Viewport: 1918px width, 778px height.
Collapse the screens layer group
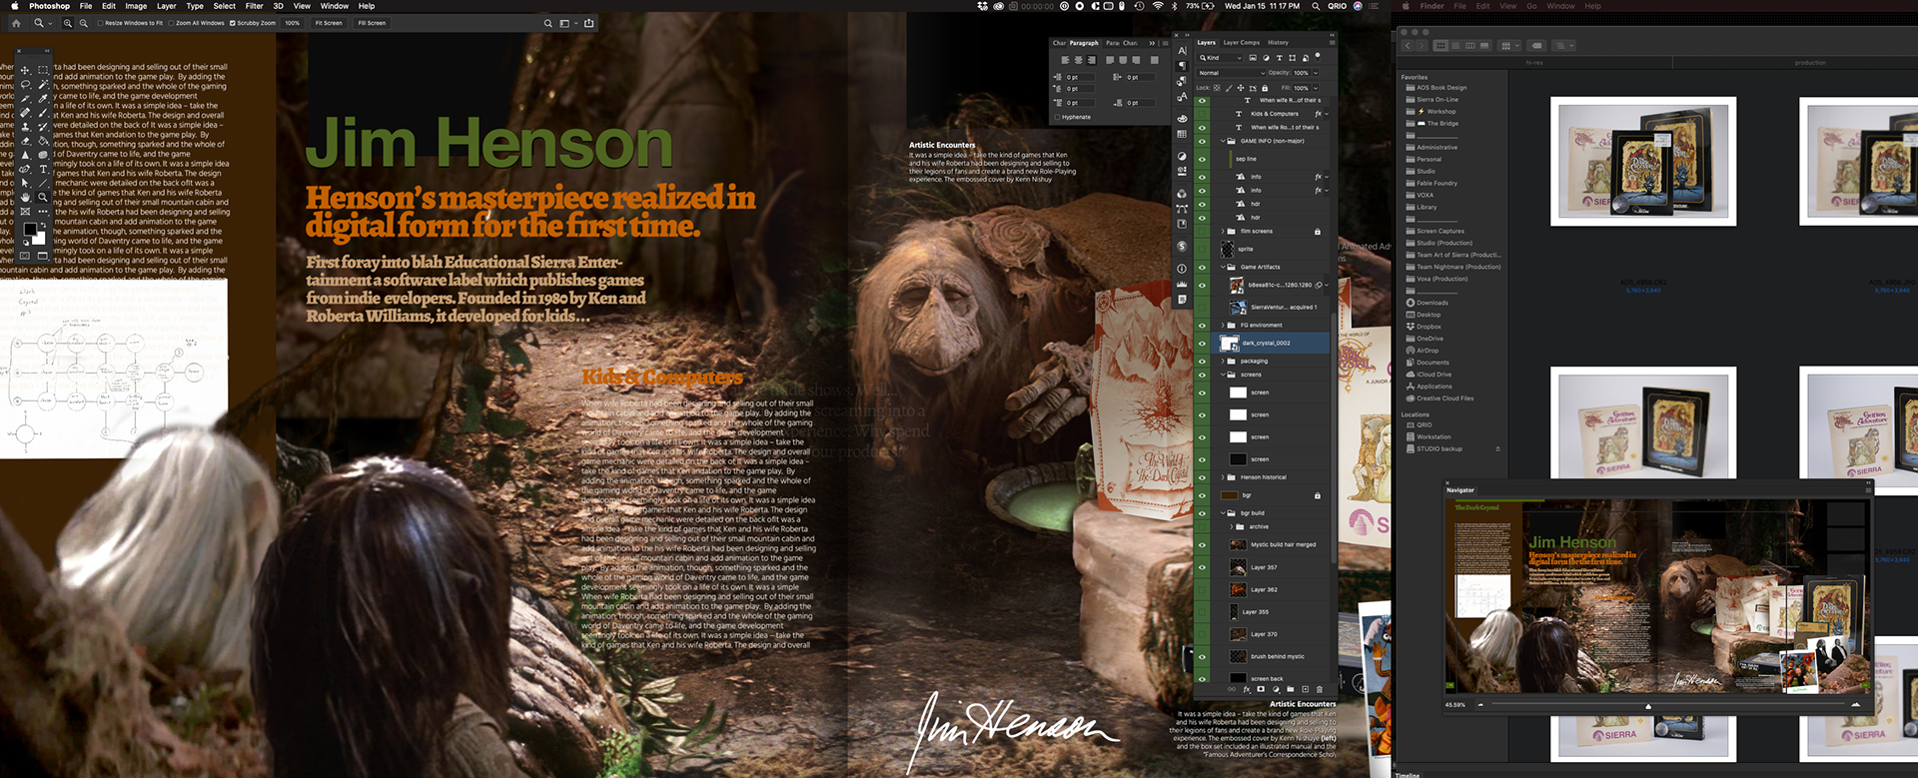pyautogui.click(x=1222, y=375)
